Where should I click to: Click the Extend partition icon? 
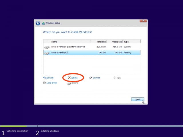click(x=69, y=83)
